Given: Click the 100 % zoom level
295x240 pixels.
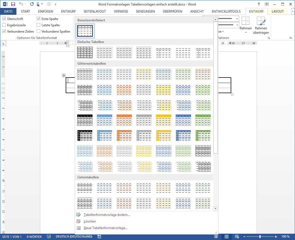Looking at the screenshot, I should pos(285,237).
